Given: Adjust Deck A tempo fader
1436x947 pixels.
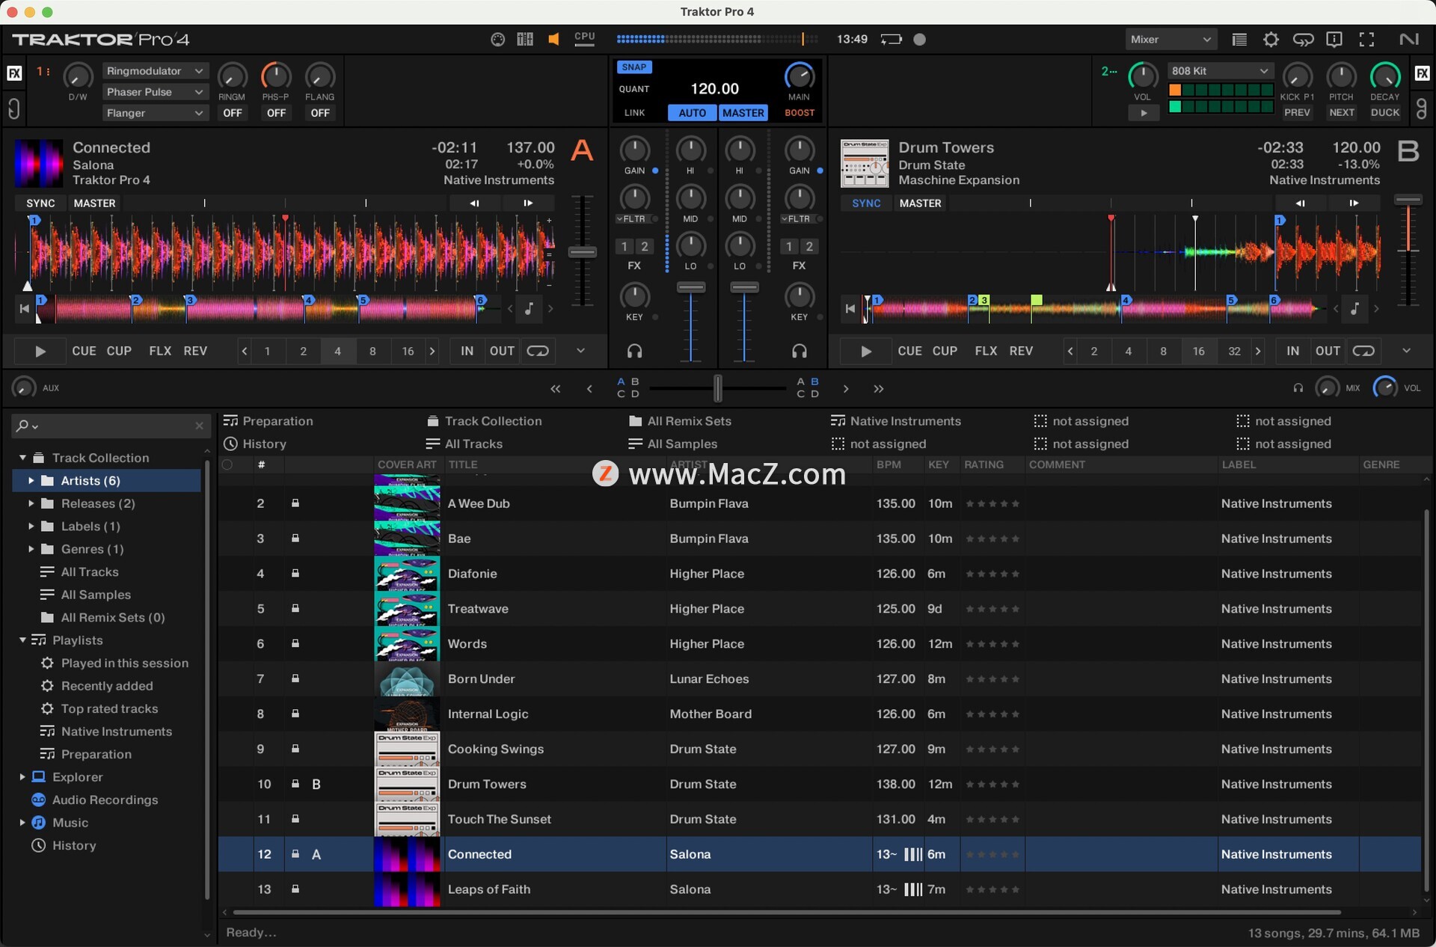Looking at the screenshot, I should tap(582, 252).
